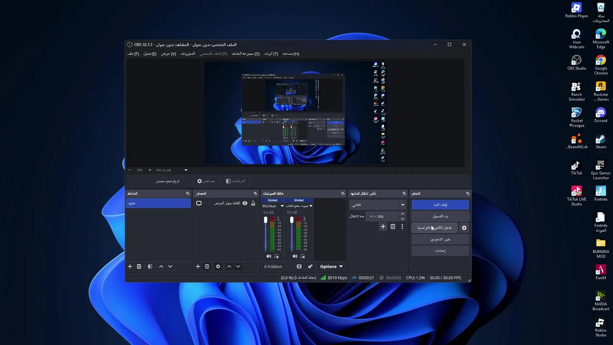The height and width of the screenshot is (345, 613).
Task: Mute the Mic/Aux channel speaker icon
Action: point(269,256)
